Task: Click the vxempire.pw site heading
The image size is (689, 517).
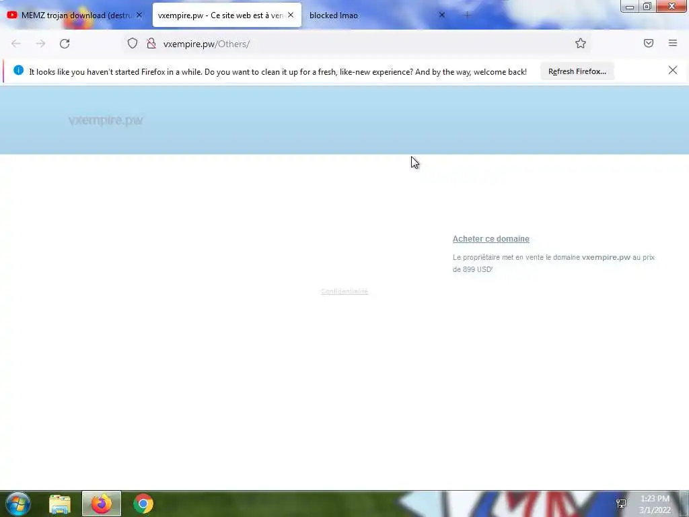Action: coord(106,120)
